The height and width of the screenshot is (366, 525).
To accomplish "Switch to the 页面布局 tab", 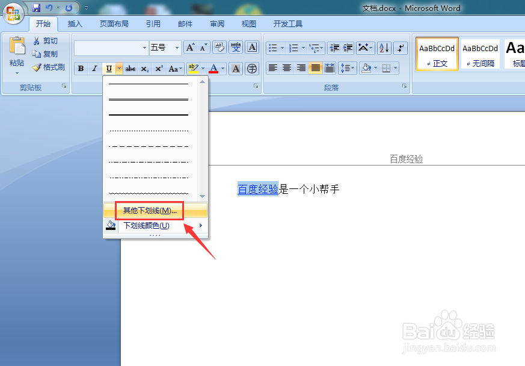I will pos(114,24).
